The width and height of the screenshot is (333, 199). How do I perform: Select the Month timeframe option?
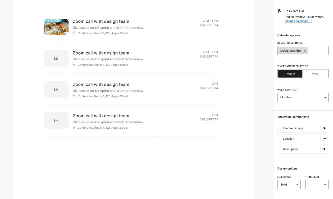pyautogui.click(x=290, y=74)
